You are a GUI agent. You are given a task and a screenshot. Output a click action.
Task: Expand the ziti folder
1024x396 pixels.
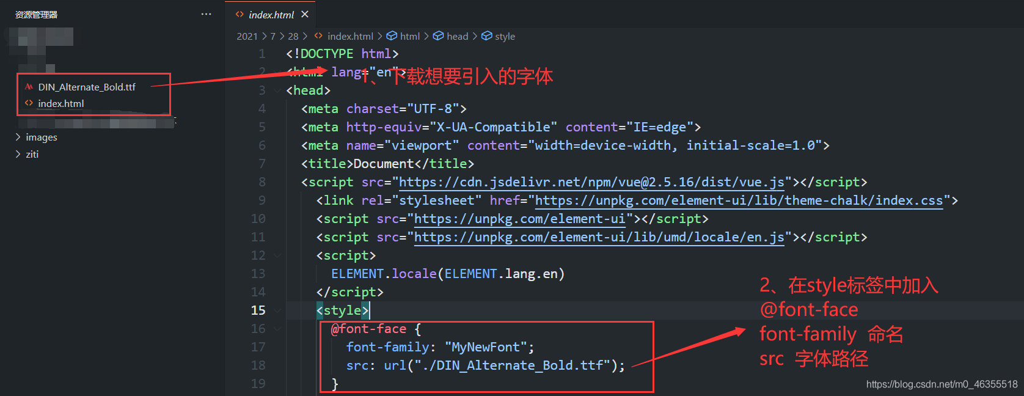pos(32,154)
